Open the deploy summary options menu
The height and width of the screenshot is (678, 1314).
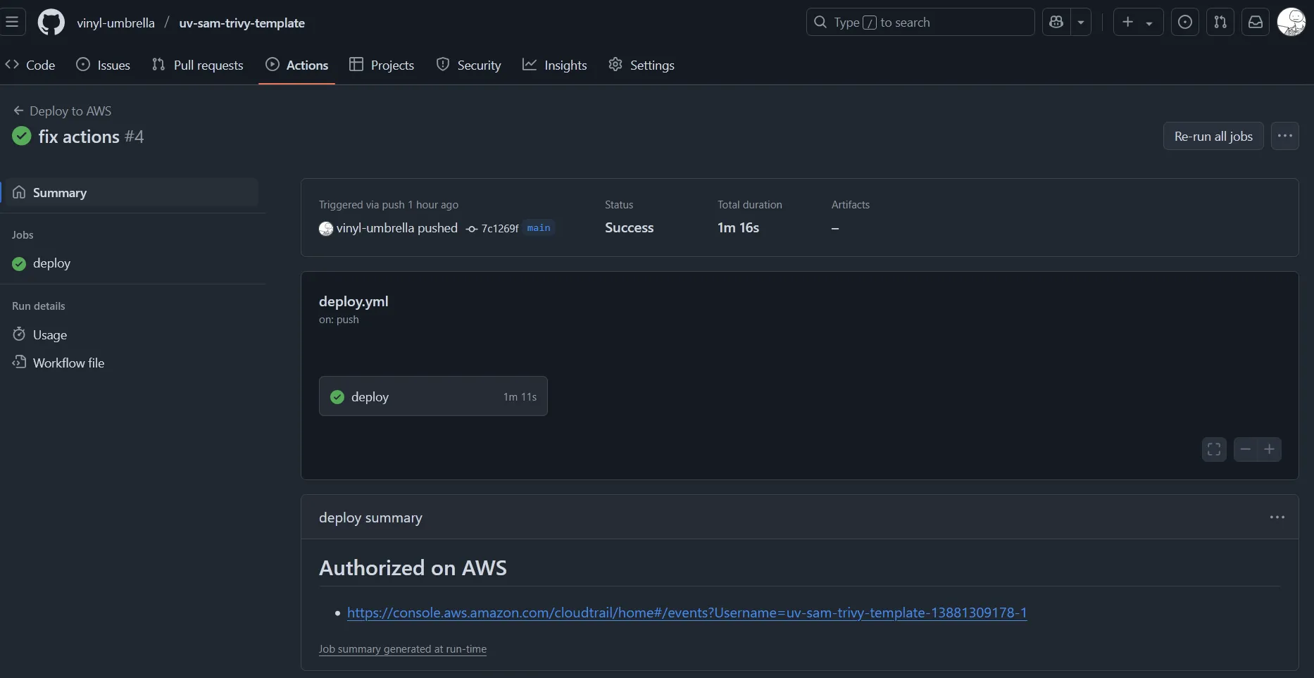1278,517
